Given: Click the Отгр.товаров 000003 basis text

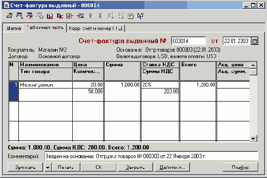Looking at the screenshot, I should [183, 50].
